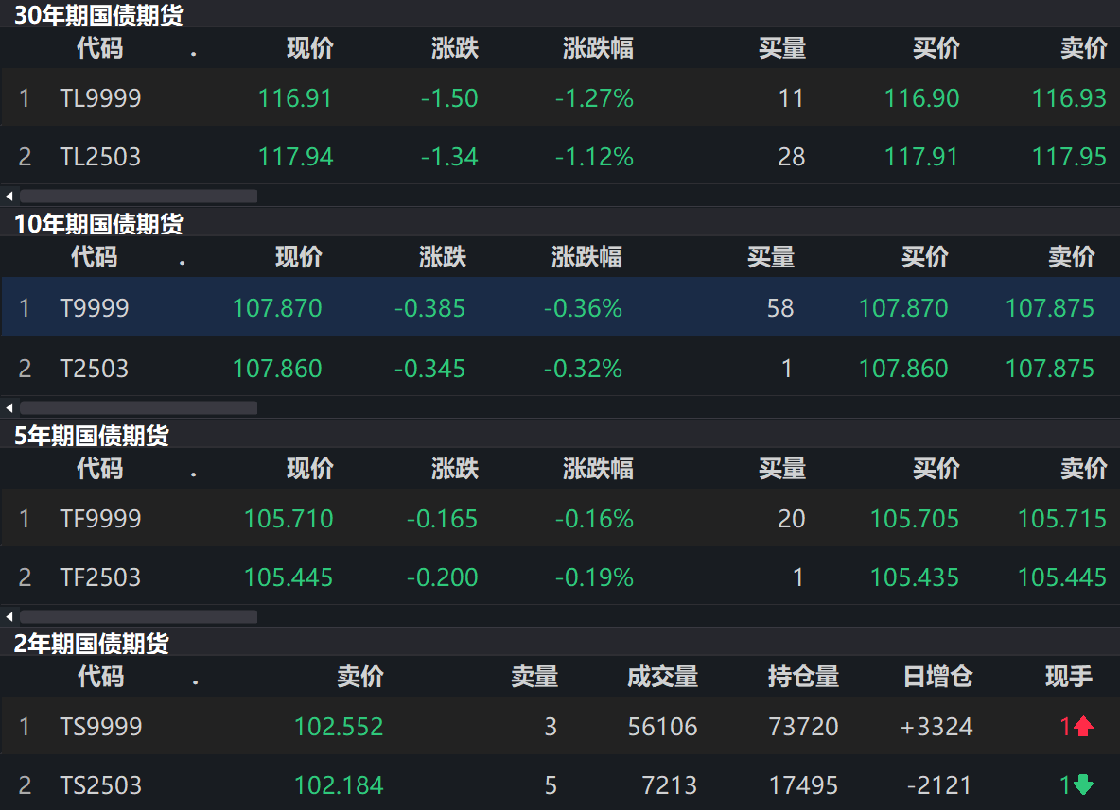Click left scroll arrow under 10-year table
This screenshot has height=810, width=1120.
(x=8, y=407)
